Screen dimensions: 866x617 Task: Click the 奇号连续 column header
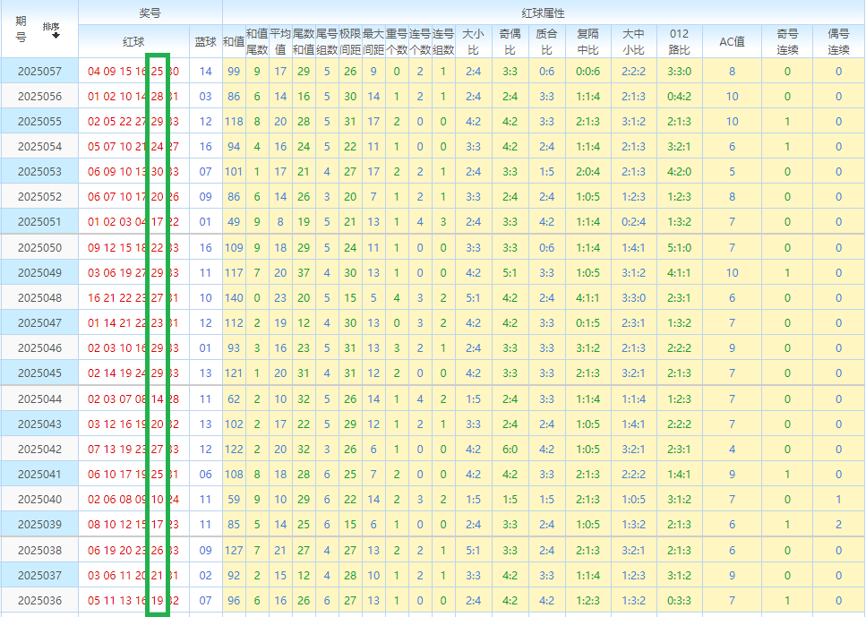pyautogui.click(x=787, y=41)
